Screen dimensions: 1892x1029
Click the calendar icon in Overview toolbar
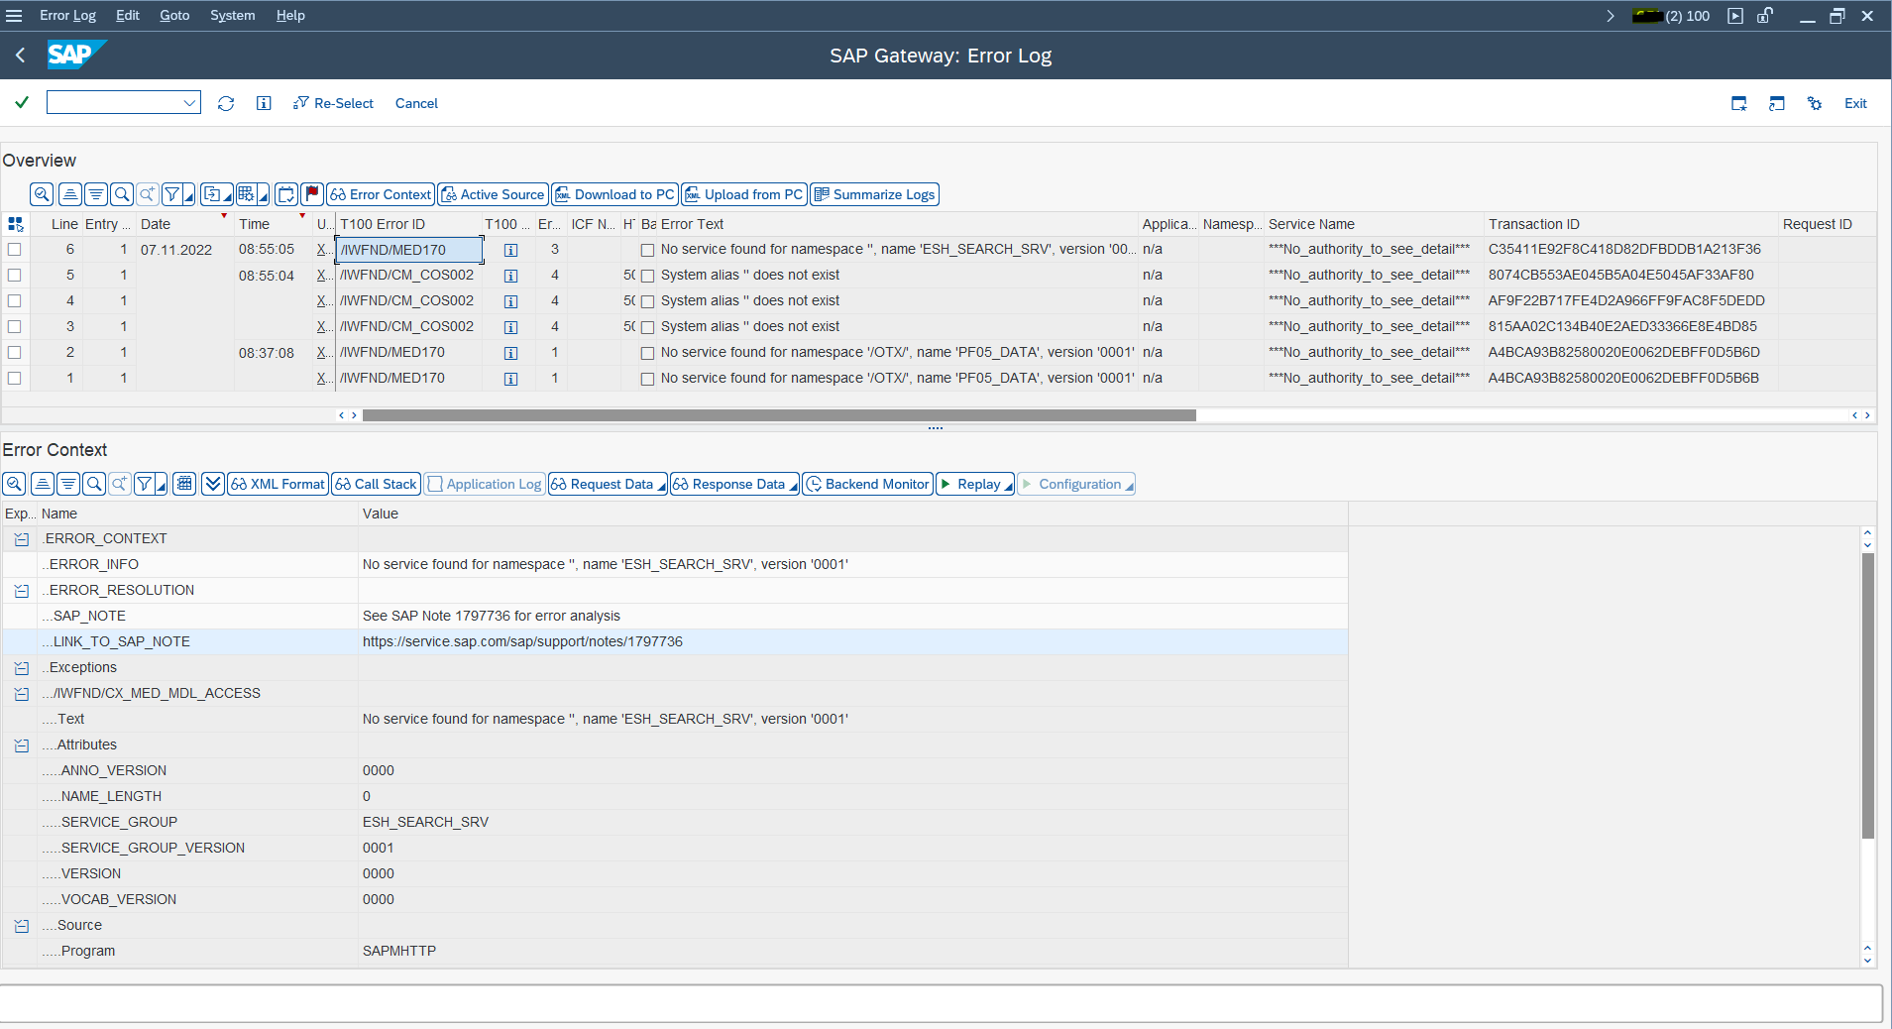[x=286, y=194]
